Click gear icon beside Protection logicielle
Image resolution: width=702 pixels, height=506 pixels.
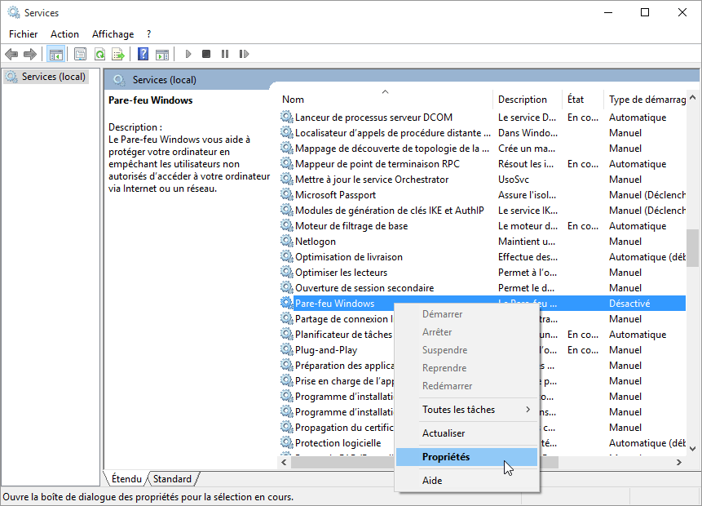[x=286, y=442]
